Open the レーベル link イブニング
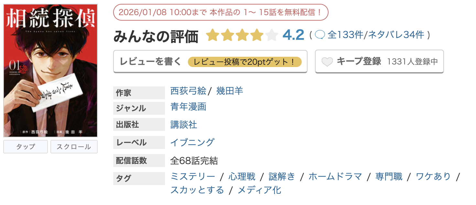Screen dimensions: 476x205 click(192, 142)
